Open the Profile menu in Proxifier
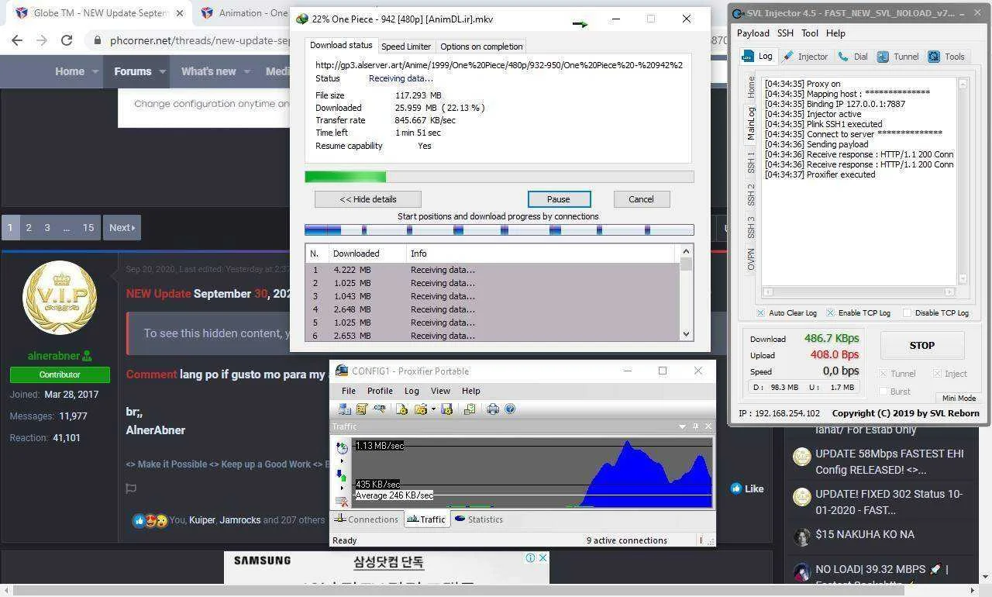 tap(380, 391)
